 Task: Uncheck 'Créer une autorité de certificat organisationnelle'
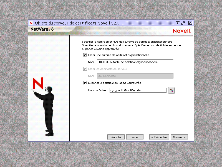85,55
